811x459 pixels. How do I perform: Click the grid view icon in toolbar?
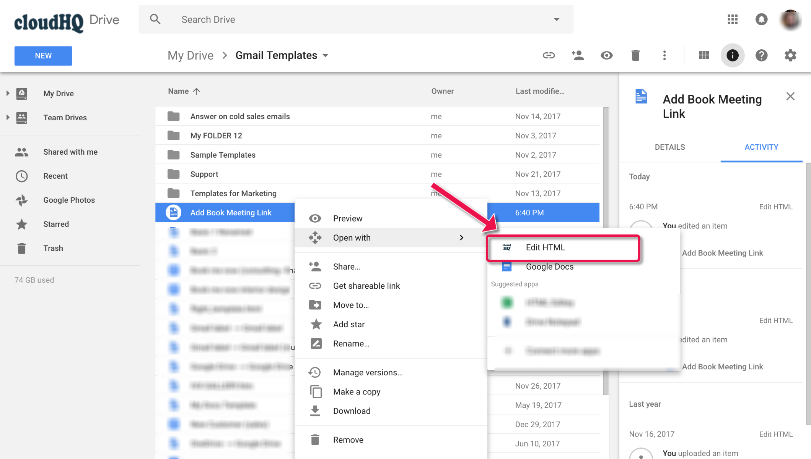pyautogui.click(x=703, y=56)
